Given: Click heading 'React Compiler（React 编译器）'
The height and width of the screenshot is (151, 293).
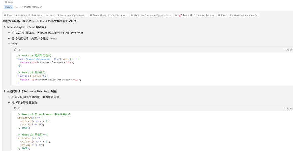Looking at the screenshot, I should tap(26, 27).
